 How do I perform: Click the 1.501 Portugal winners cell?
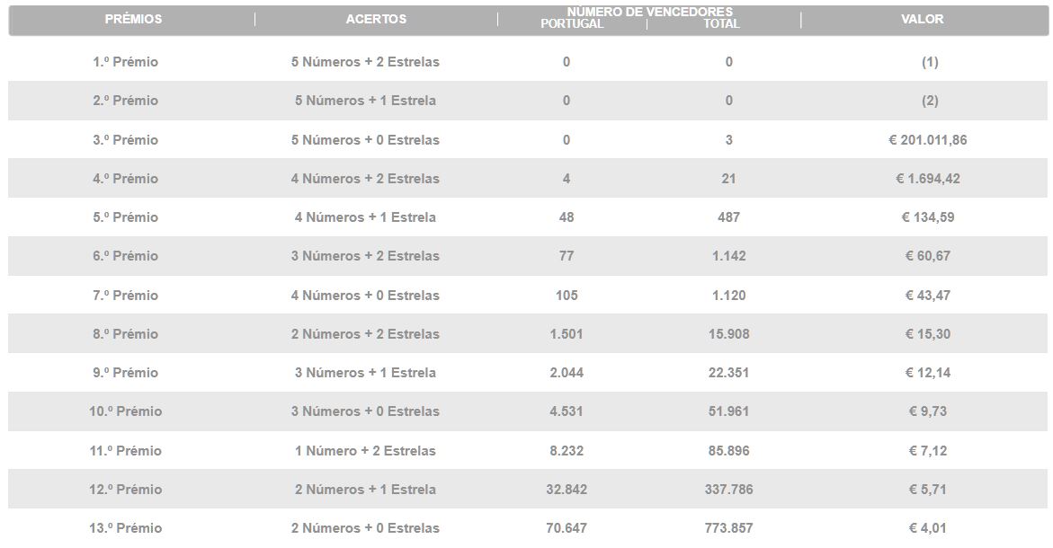pos(567,334)
